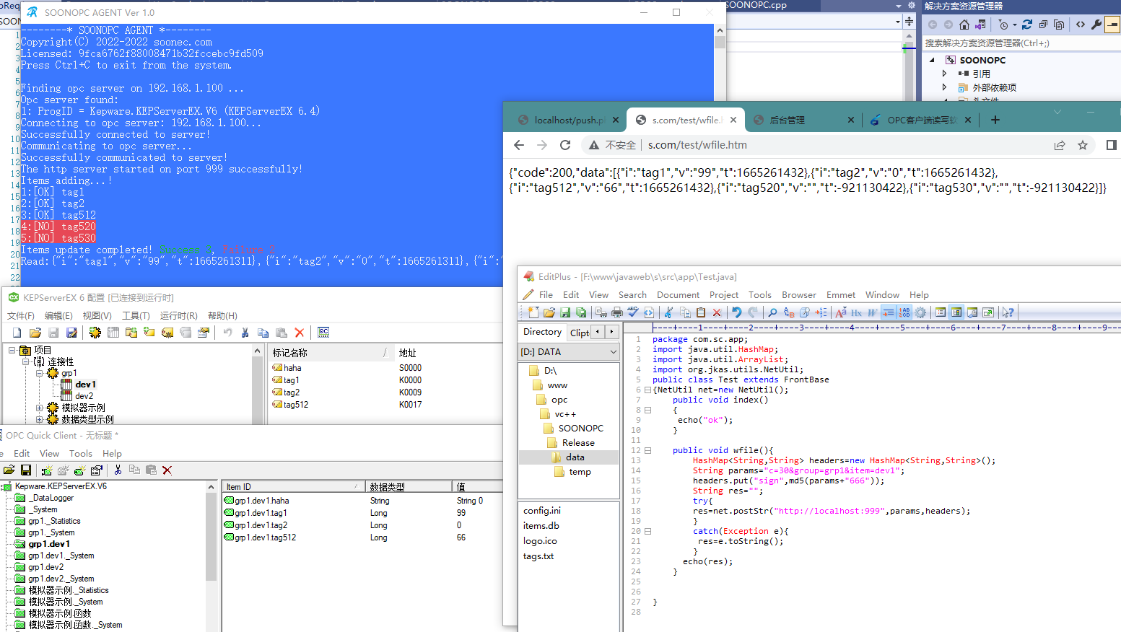Open KEPServerEX 文件(F) menu
1121x632 pixels.
(x=21, y=316)
